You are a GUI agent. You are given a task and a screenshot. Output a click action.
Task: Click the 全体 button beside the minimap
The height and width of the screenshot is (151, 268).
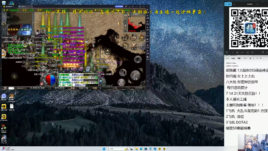(125, 28)
